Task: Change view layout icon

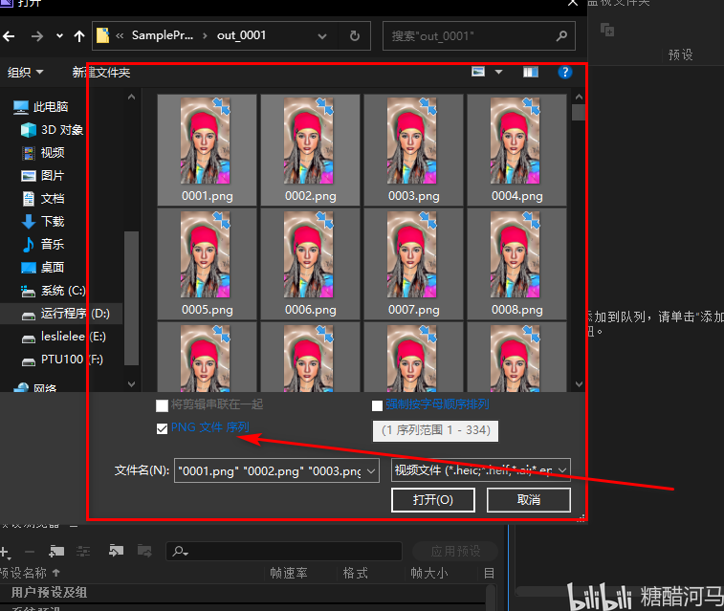Action: pos(478,72)
